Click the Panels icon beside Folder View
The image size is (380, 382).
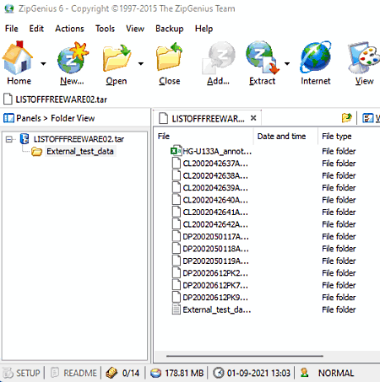(x=8, y=118)
